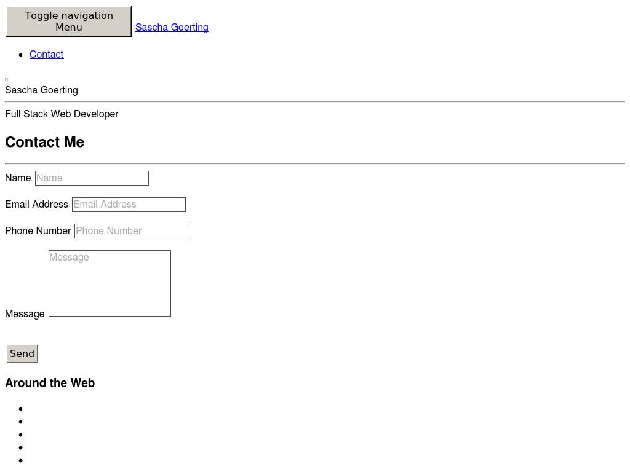Click inside the Message textarea
The height and width of the screenshot is (472, 630).
(x=110, y=283)
